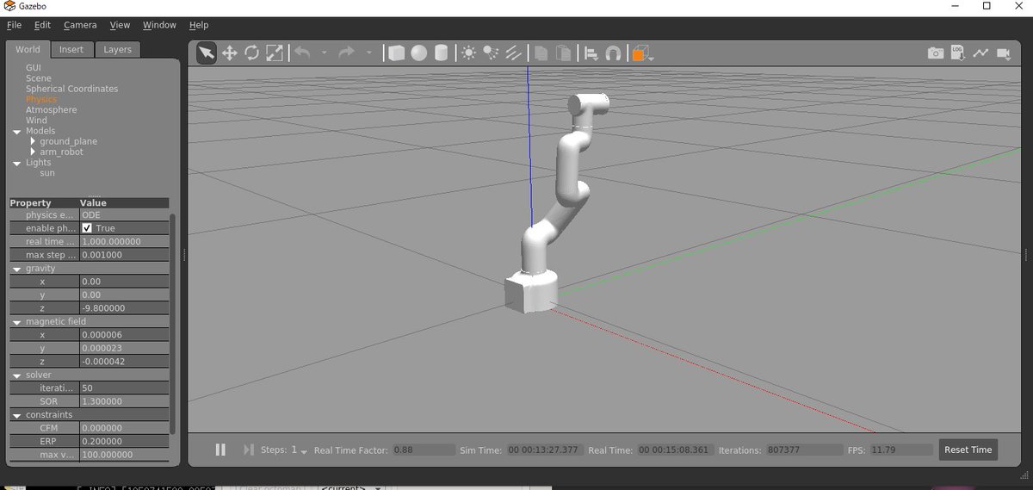The width and height of the screenshot is (1033, 490).
Task: Add a point light
Action: point(468,53)
